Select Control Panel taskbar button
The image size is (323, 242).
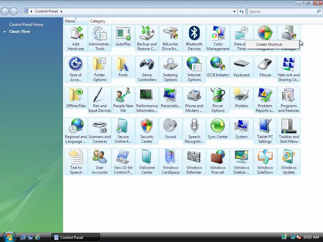[76, 238]
